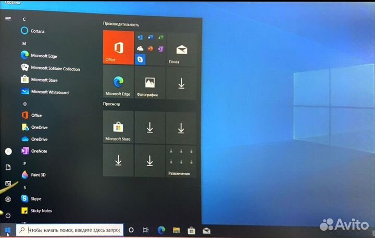The width and height of the screenshot is (375, 238).
Task: Click the taskbar search input box
Action: [x=69, y=230]
